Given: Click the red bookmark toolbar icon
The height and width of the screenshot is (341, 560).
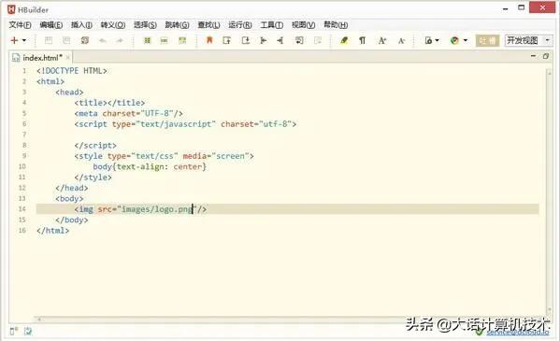Looking at the screenshot, I should pos(209,40).
